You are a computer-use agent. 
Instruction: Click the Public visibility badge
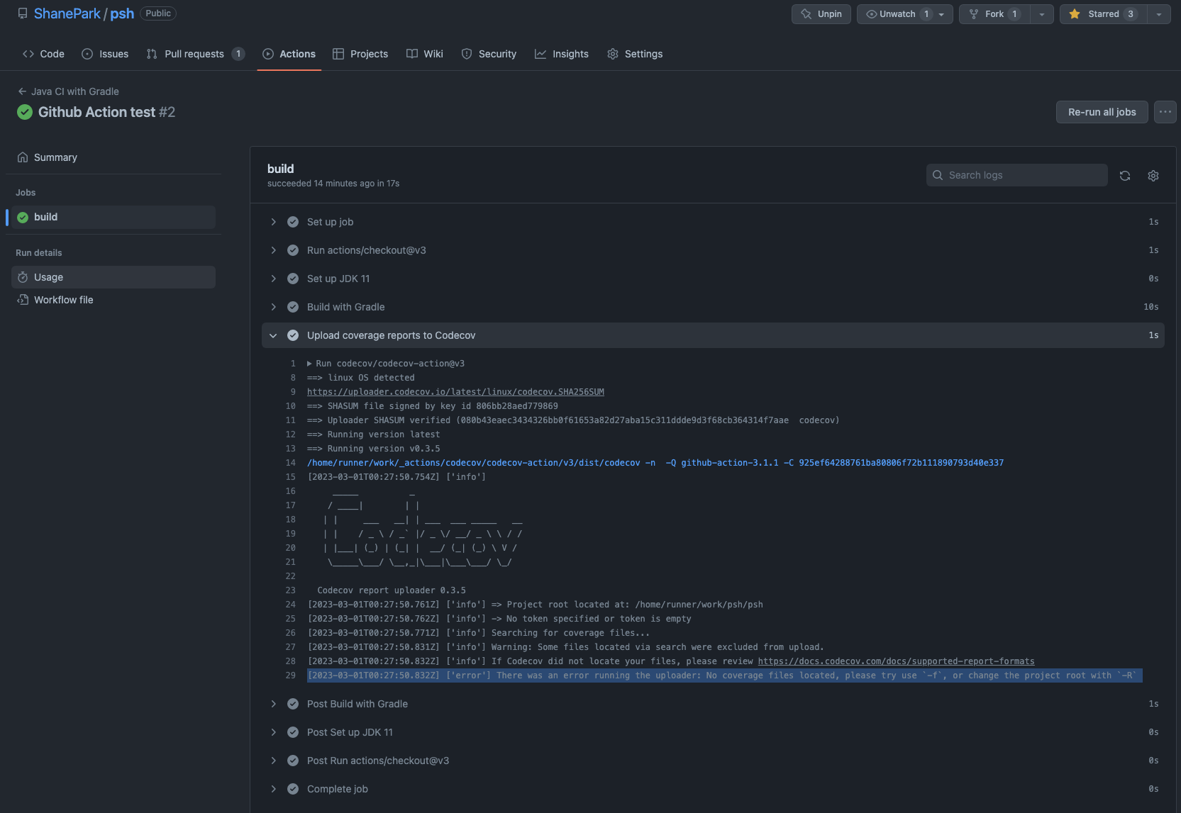[158, 13]
